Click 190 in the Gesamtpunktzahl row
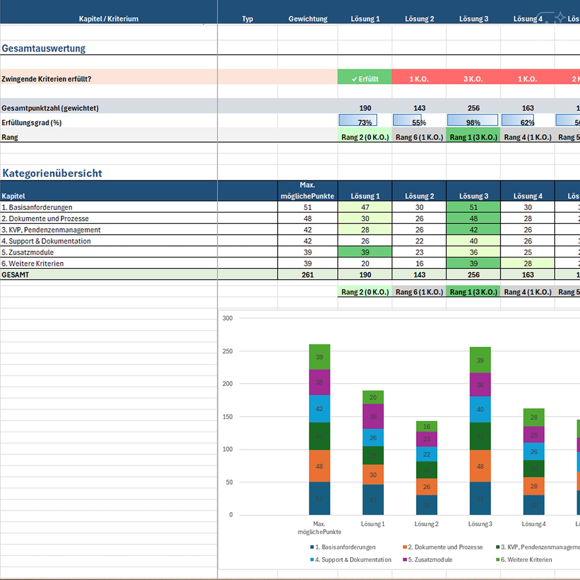Viewport: 580px width, 580px height. pyautogui.click(x=365, y=108)
